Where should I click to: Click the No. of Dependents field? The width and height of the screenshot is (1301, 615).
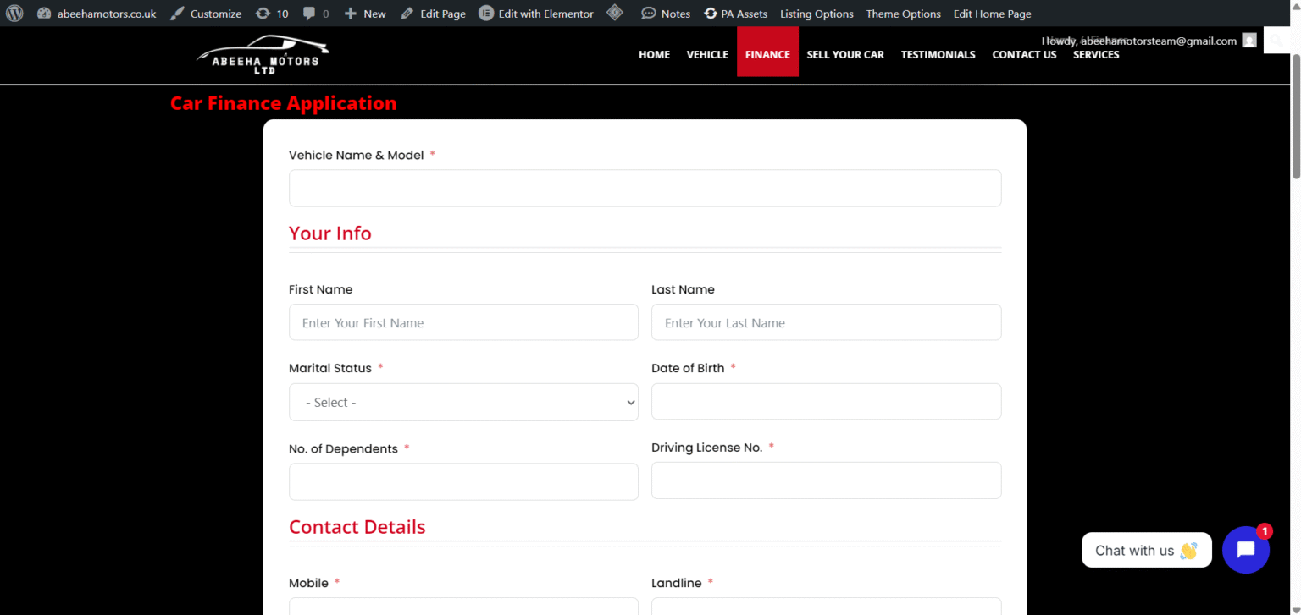coord(463,481)
